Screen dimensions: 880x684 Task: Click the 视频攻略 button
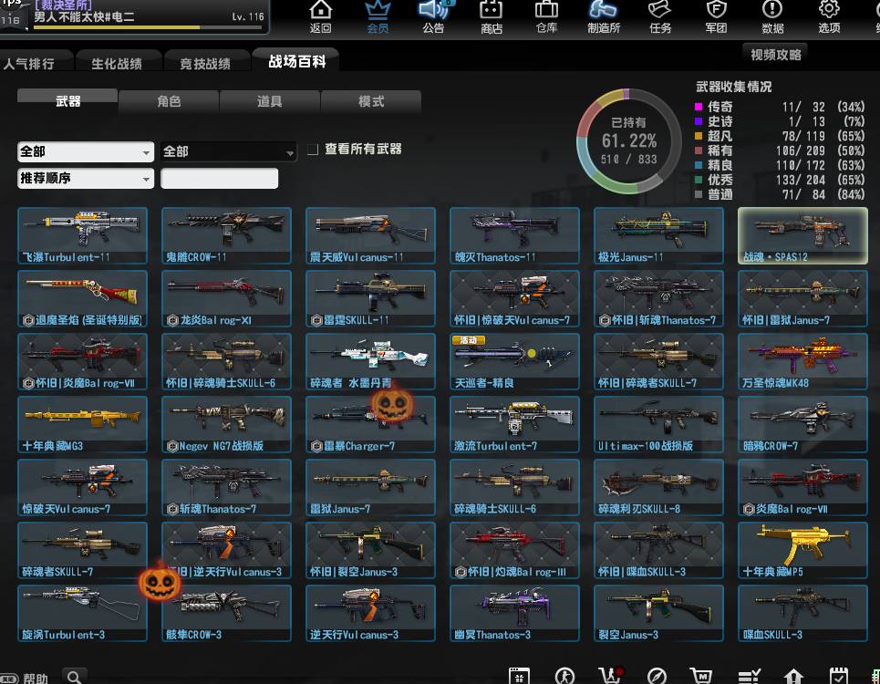click(776, 54)
